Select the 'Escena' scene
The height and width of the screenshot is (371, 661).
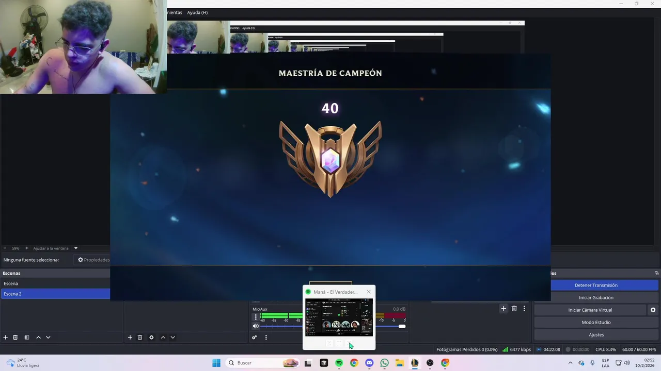coord(55,283)
